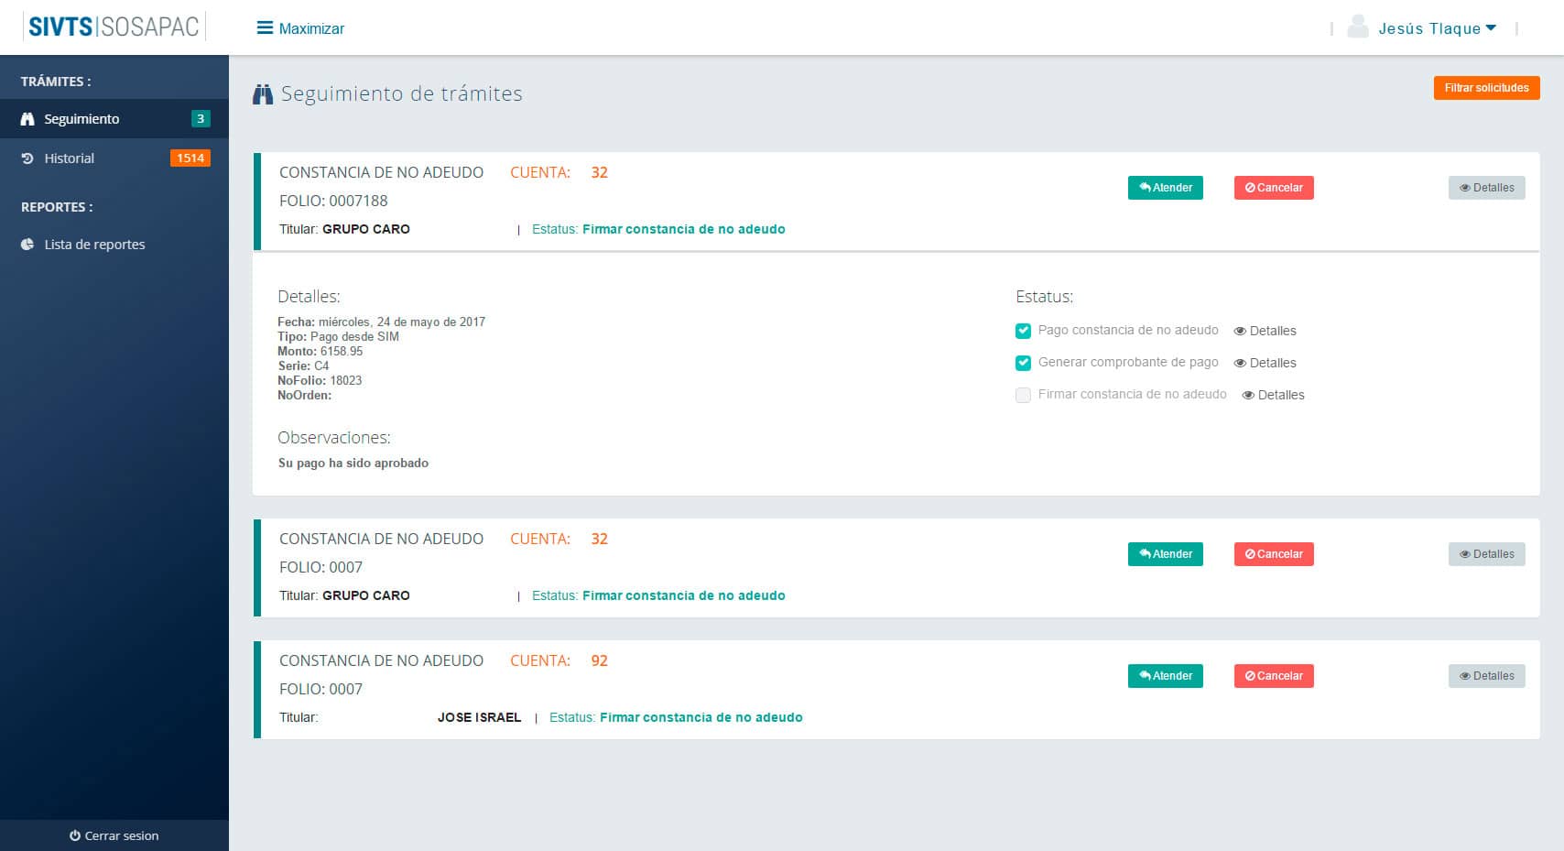View Detalles of Pago constancia step
Viewport: 1564px width, 851px height.
[x=1265, y=331]
